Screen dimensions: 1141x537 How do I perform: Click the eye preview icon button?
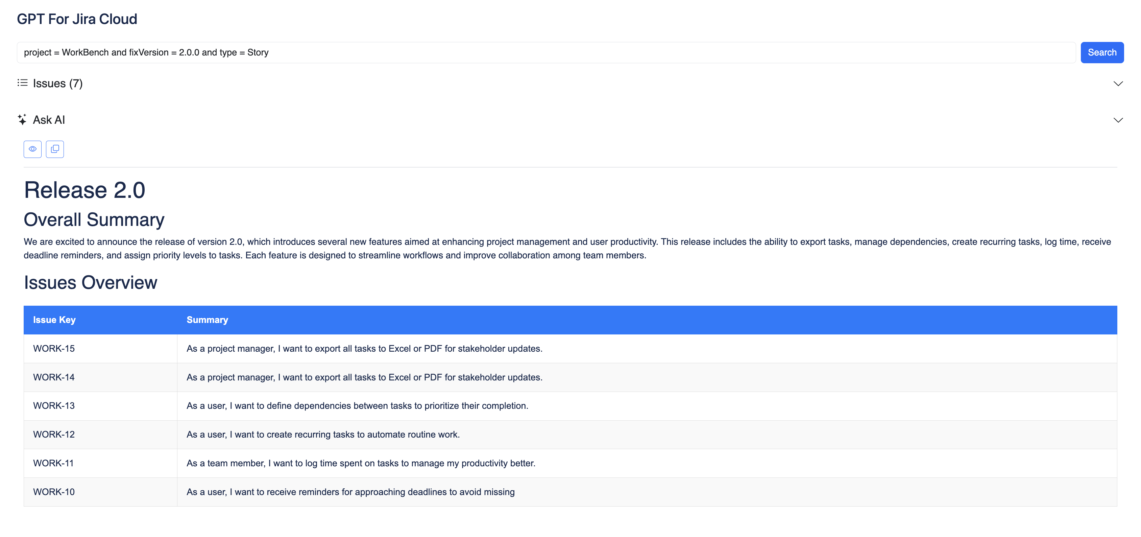[32, 149]
